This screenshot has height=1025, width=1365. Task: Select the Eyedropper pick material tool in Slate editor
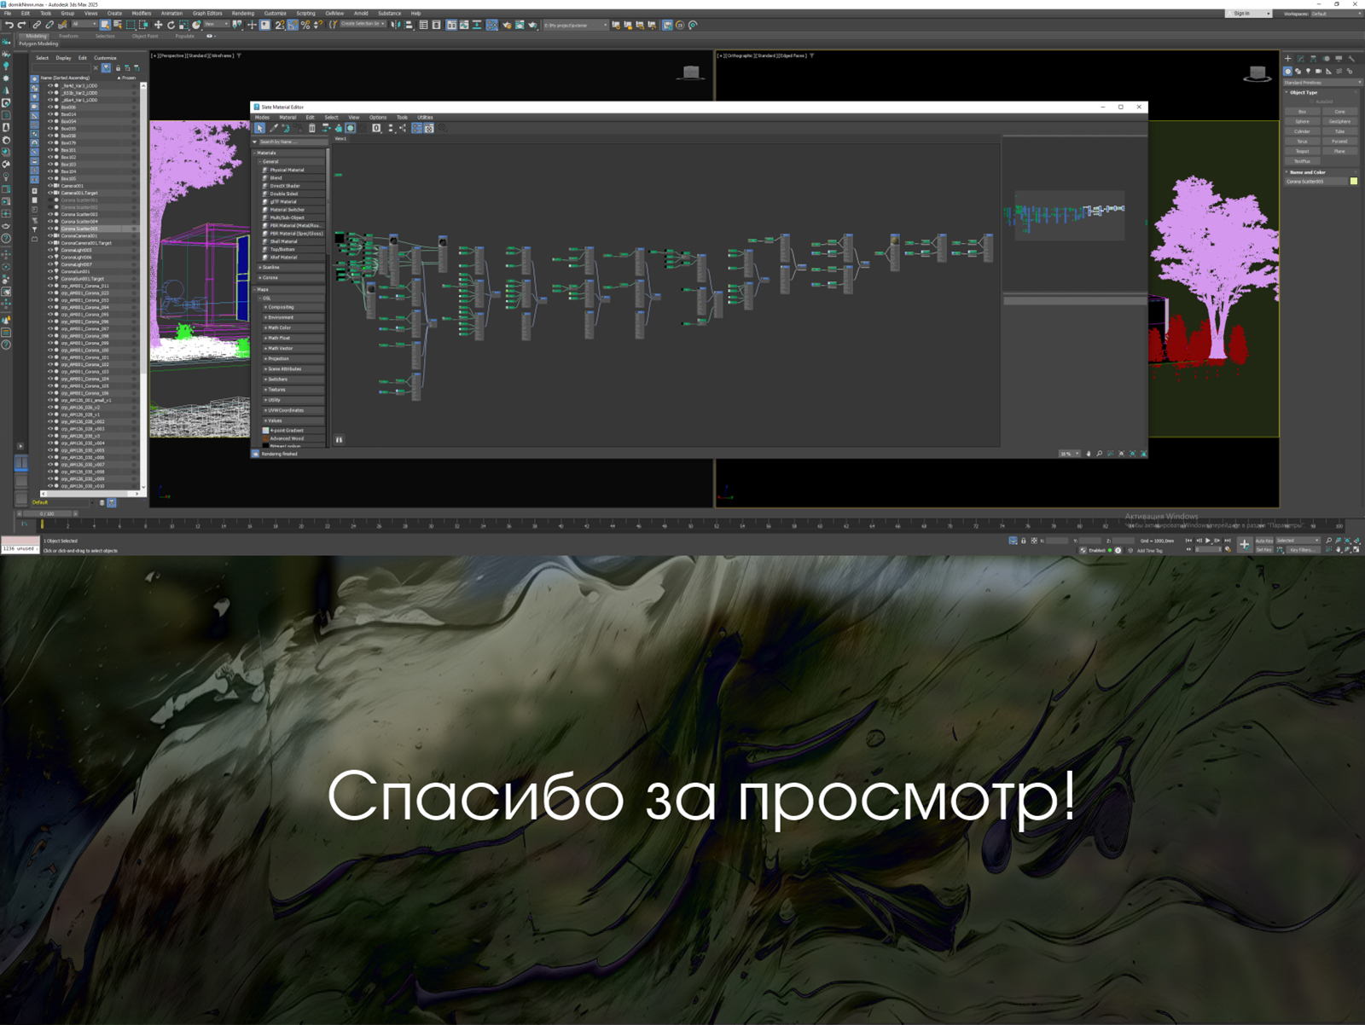click(x=274, y=130)
